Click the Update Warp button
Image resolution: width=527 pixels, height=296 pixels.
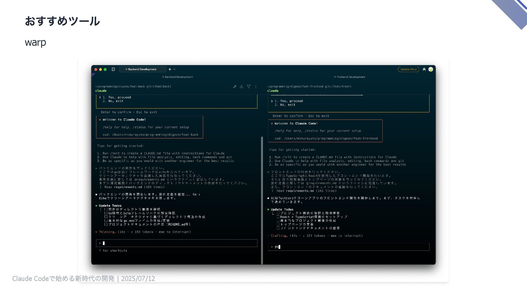tap(408, 69)
